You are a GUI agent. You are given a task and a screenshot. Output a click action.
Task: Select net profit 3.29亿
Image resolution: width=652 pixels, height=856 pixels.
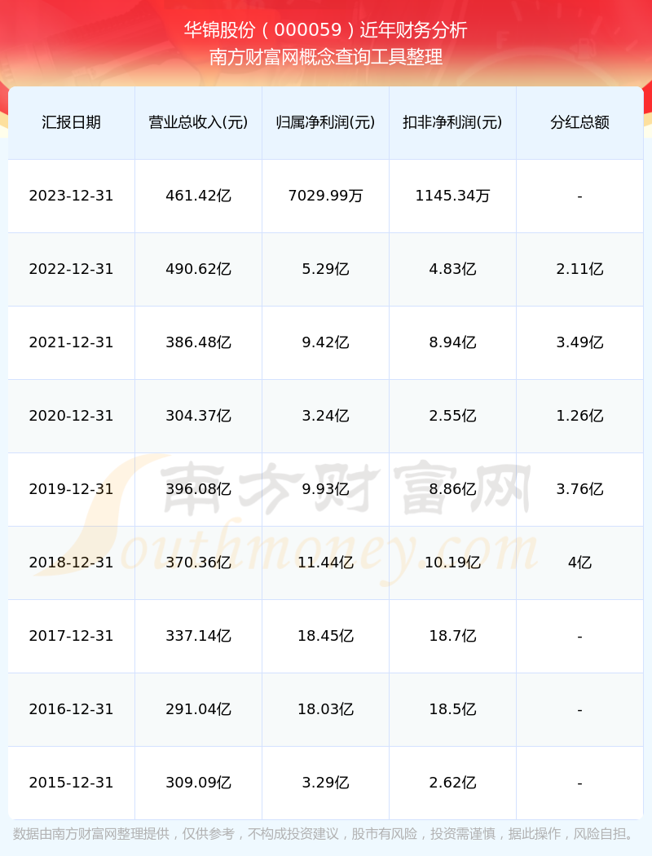coord(326,783)
